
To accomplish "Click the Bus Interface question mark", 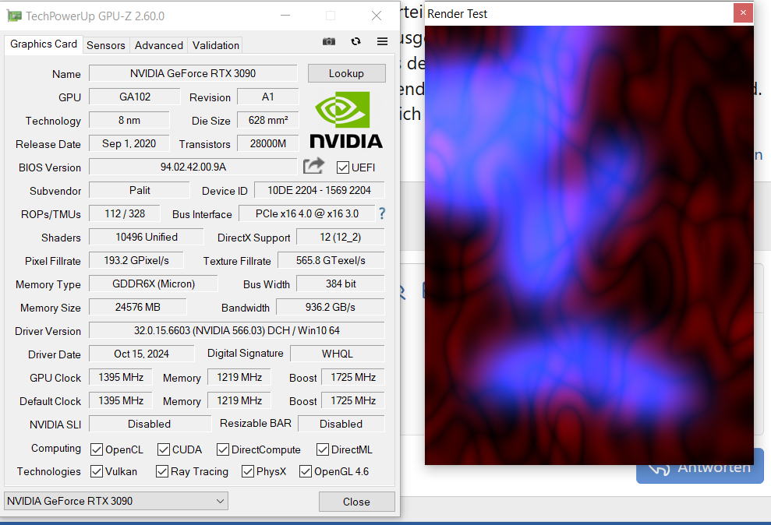I will 382,213.
